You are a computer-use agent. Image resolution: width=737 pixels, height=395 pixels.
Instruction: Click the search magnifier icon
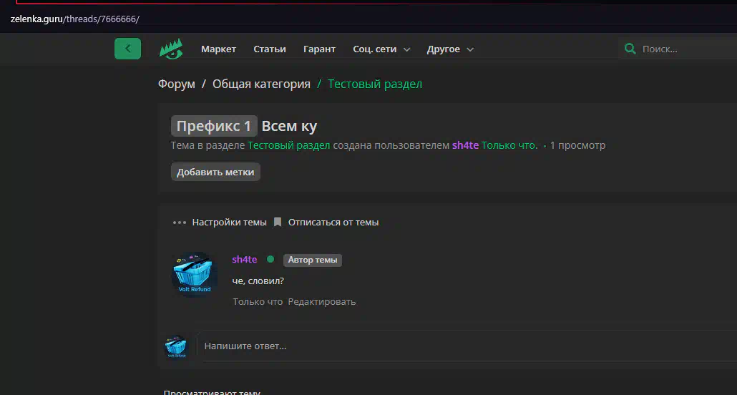pyautogui.click(x=630, y=49)
